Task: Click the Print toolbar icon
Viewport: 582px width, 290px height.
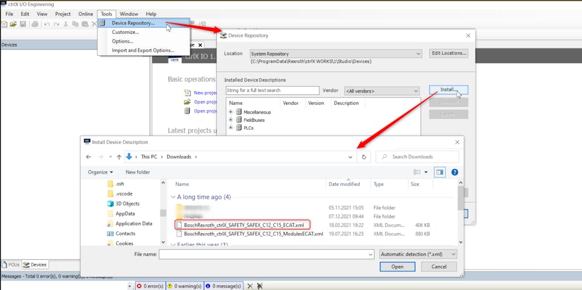Action: [x=35, y=24]
